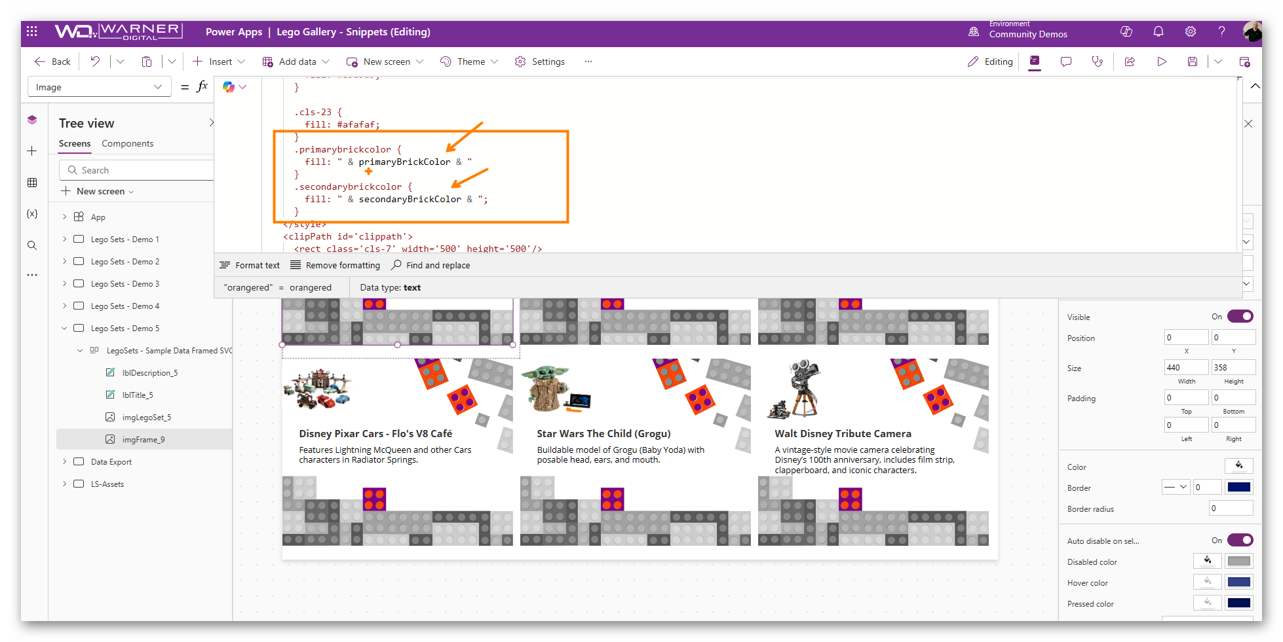This screenshot has height=642, width=1283.
Task: Switch to the Screens tab
Action: tap(75, 144)
